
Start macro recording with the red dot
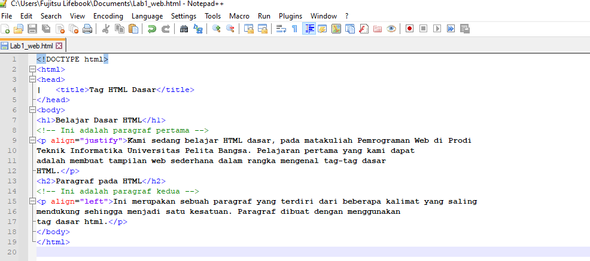[410, 29]
